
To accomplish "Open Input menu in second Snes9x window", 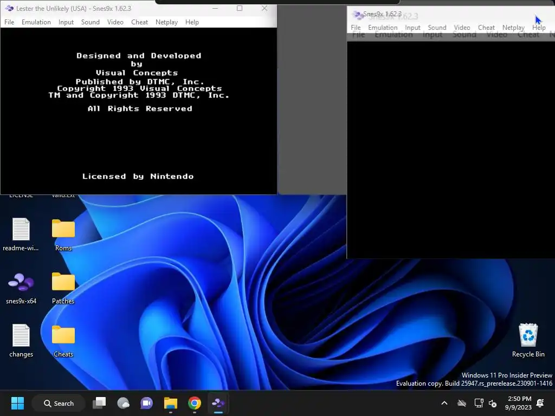I will coord(412,28).
